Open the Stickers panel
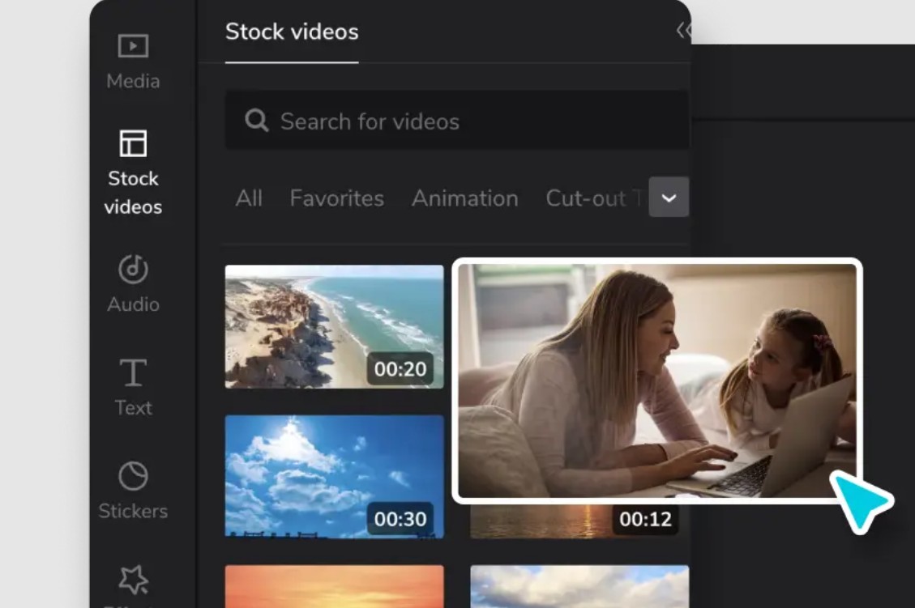915x608 pixels. [133, 489]
